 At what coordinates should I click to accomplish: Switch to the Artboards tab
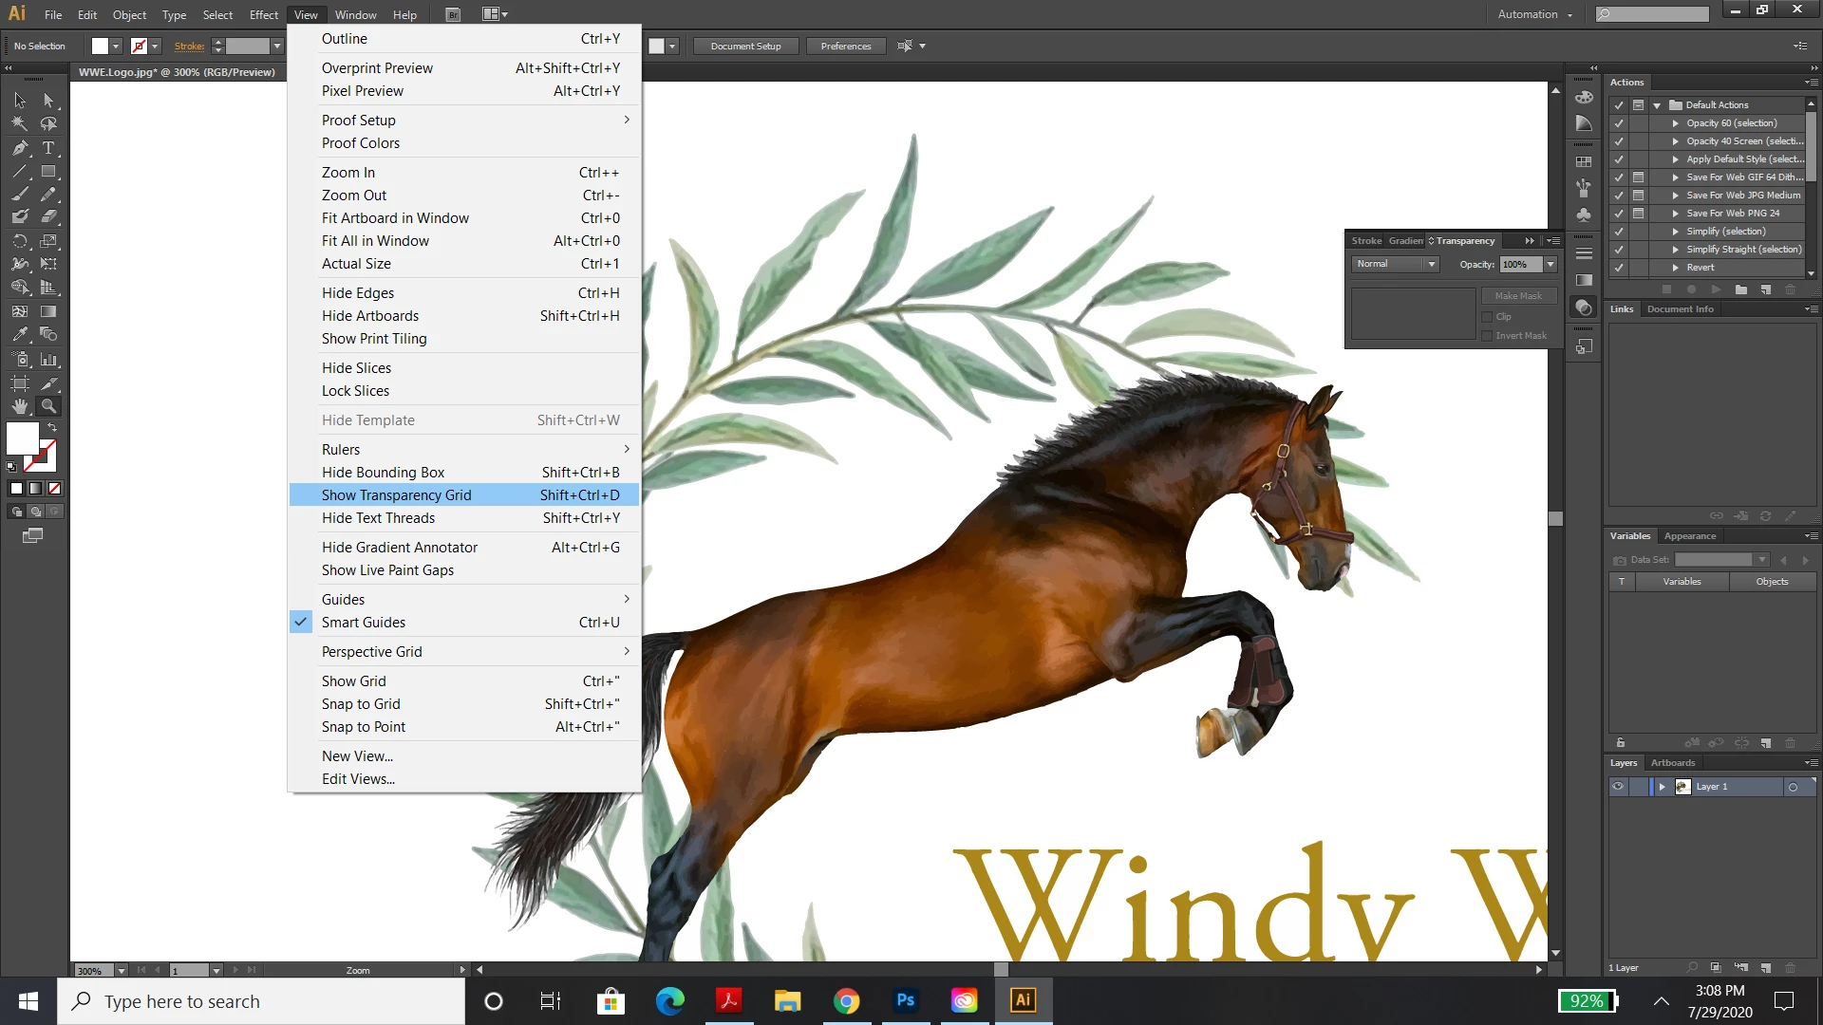1672,763
